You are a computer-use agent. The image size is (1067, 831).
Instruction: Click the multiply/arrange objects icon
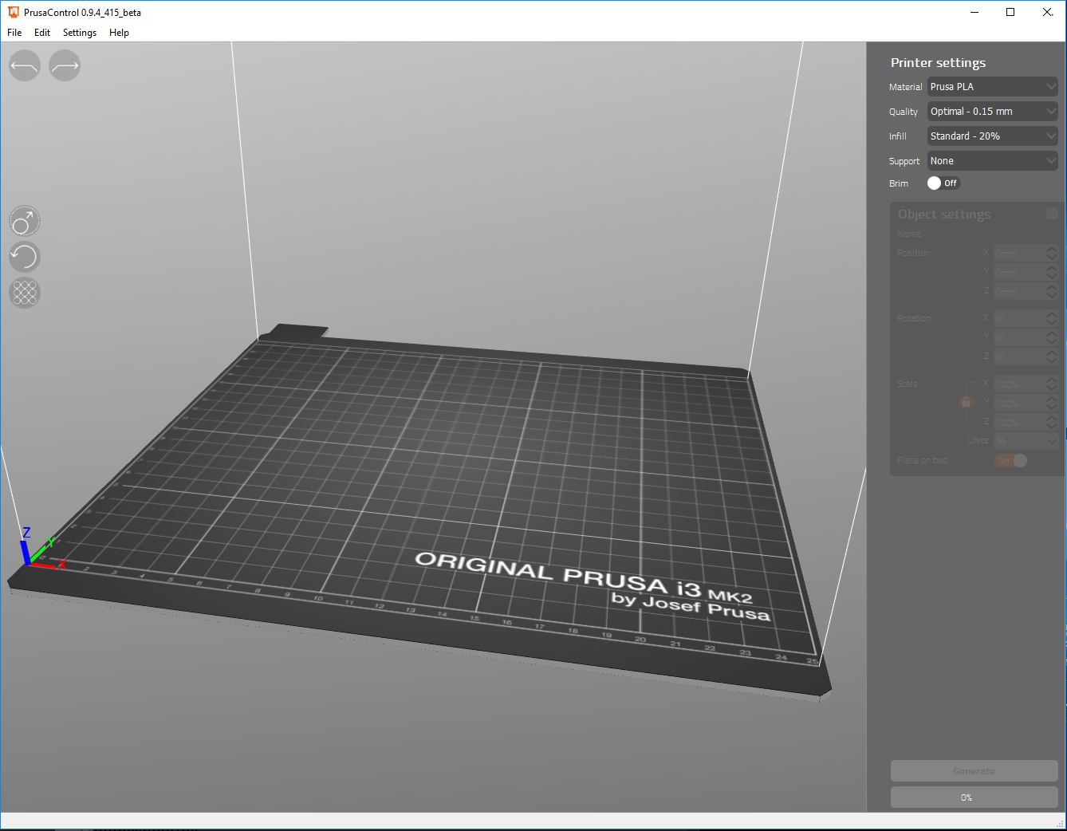pos(25,293)
